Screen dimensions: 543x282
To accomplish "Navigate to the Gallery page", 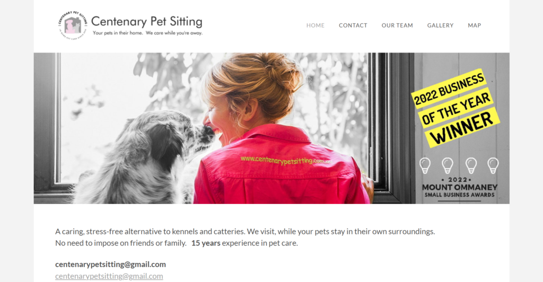I will click(440, 25).
